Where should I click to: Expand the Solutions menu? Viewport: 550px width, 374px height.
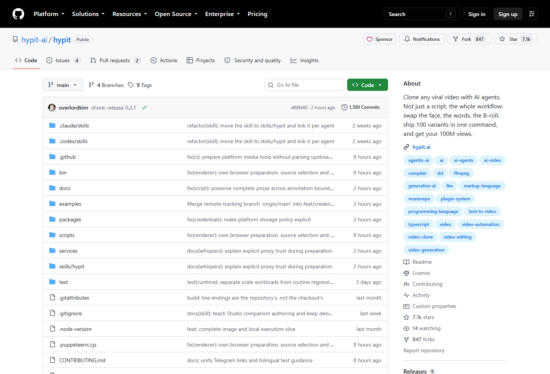88,14
